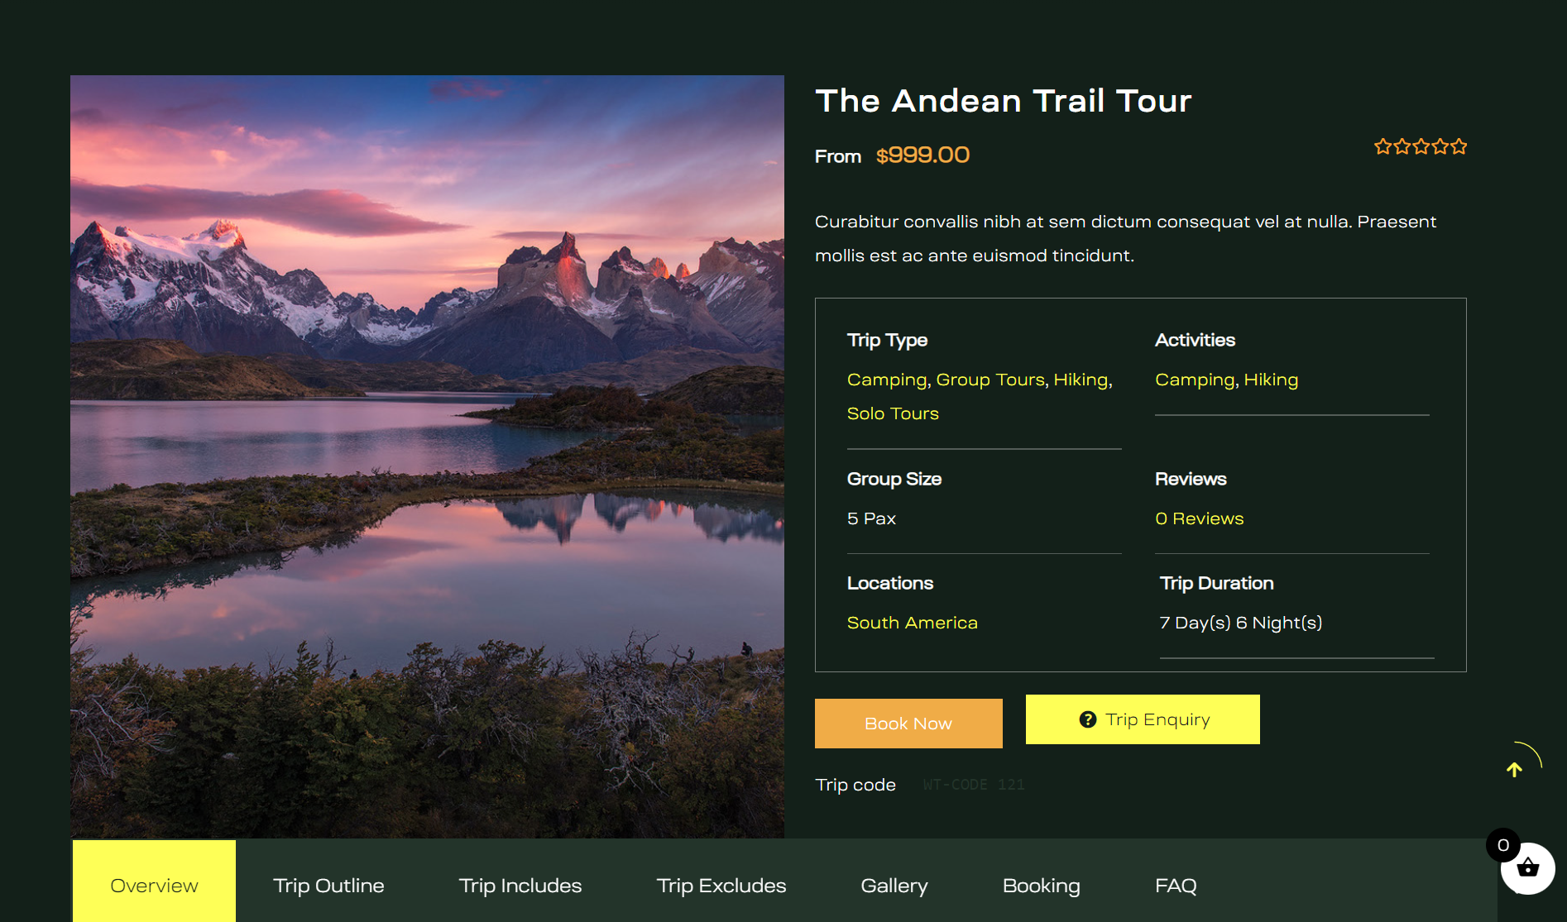The width and height of the screenshot is (1567, 922).
Task: Open the 0 Reviews link
Action: pyautogui.click(x=1199, y=518)
